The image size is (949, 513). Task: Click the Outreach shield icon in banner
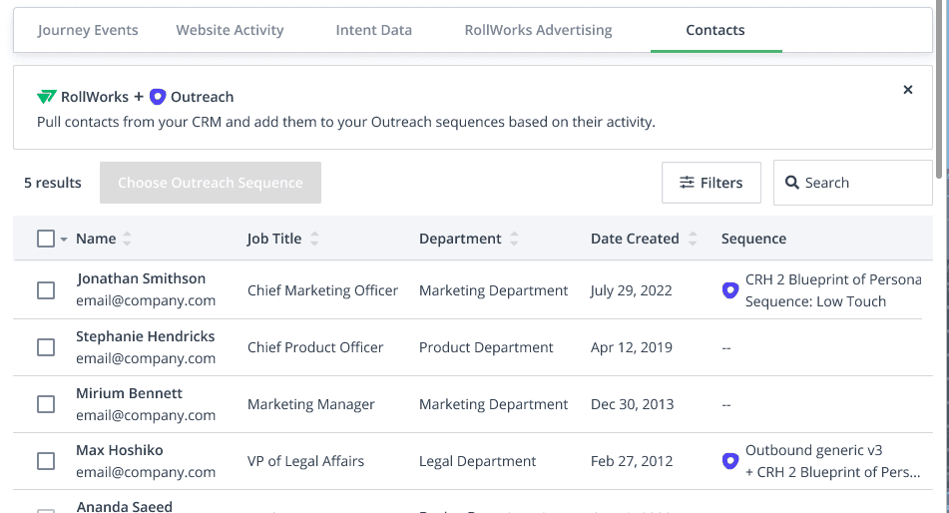(x=158, y=97)
